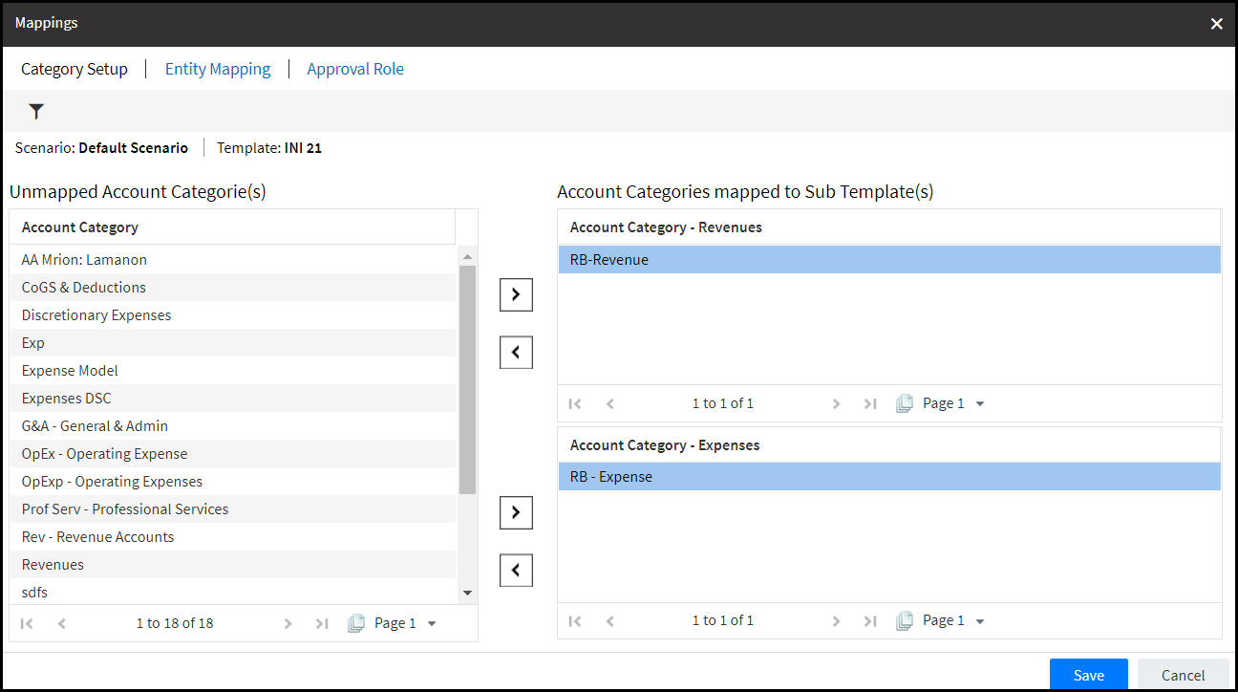Viewport: 1238px width, 692px height.
Task: Switch to Entity Mapping tab
Action: (218, 69)
